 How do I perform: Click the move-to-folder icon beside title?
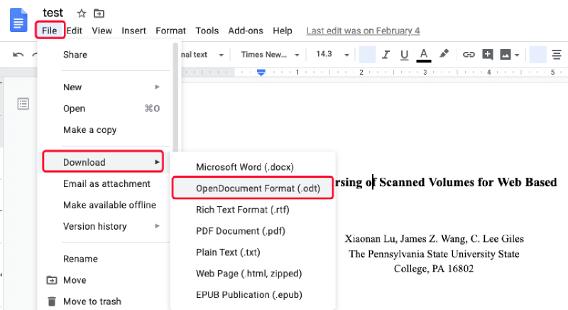pos(99,13)
